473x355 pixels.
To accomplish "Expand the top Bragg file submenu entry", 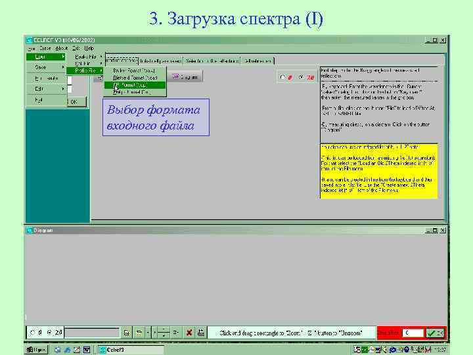I will 85,57.
